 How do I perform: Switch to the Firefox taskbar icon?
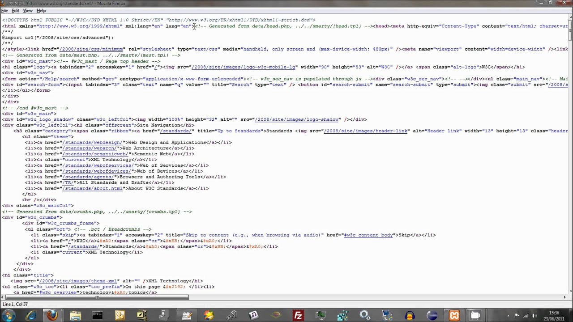click(52, 316)
